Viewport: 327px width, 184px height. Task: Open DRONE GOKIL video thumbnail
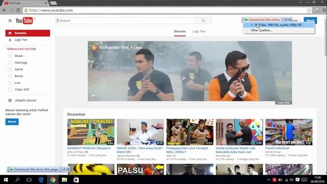point(141,132)
